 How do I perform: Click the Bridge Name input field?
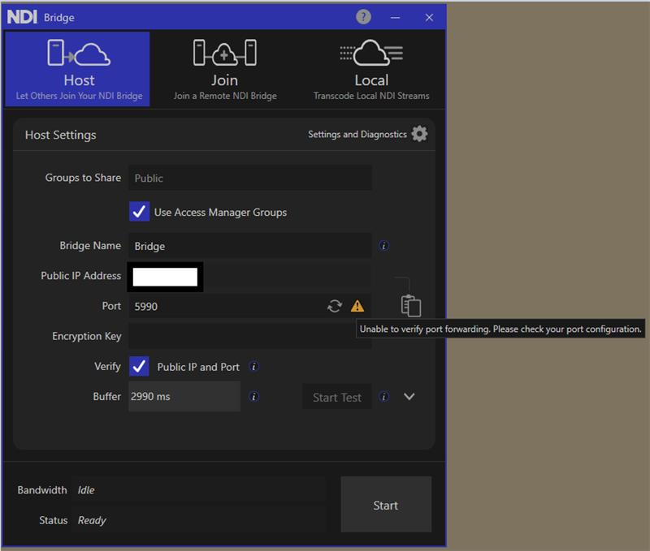pyautogui.click(x=249, y=246)
